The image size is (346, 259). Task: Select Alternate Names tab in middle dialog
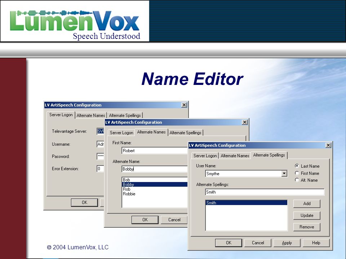[151, 132]
